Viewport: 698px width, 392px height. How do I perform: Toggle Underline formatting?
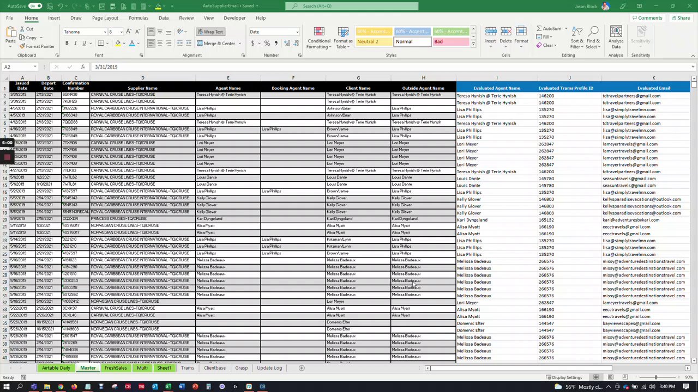pyautogui.click(x=84, y=43)
